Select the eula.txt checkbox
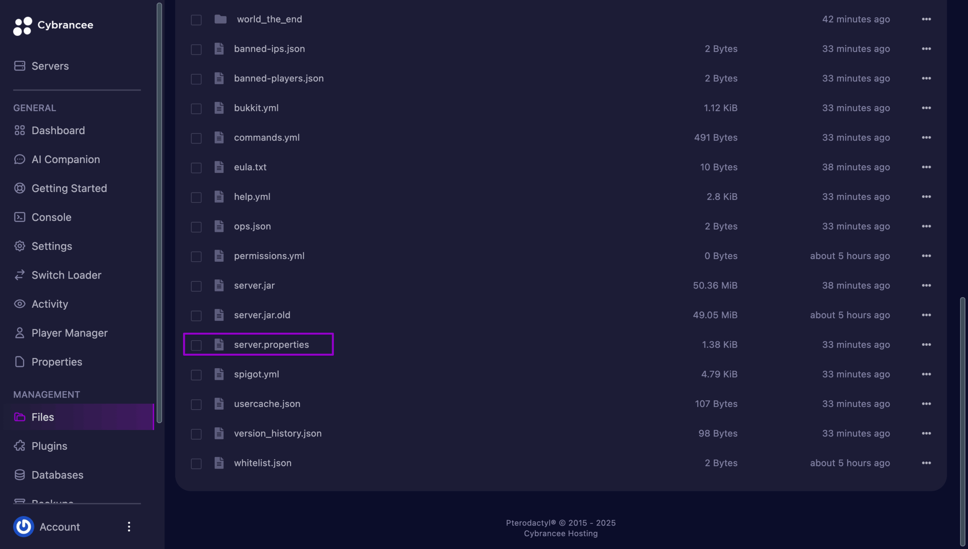This screenshot has width=968, height=549. coord(196,168)
